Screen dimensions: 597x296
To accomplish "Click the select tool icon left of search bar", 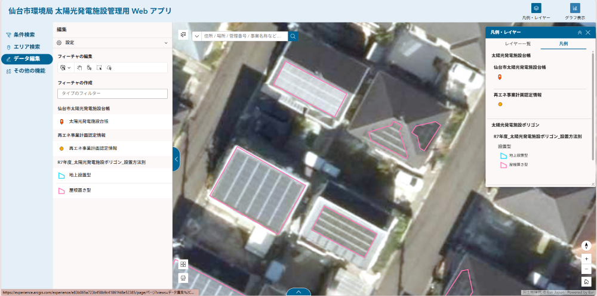I will [x=183, y=35].
